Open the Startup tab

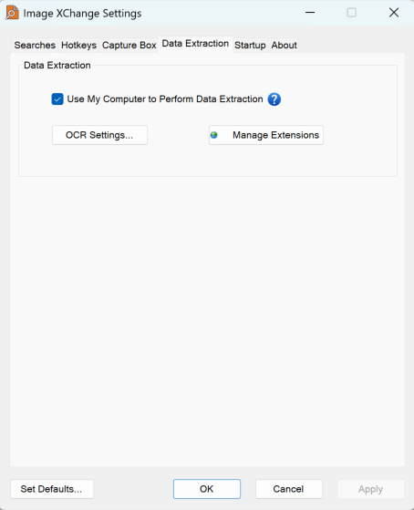pos(250,45)
